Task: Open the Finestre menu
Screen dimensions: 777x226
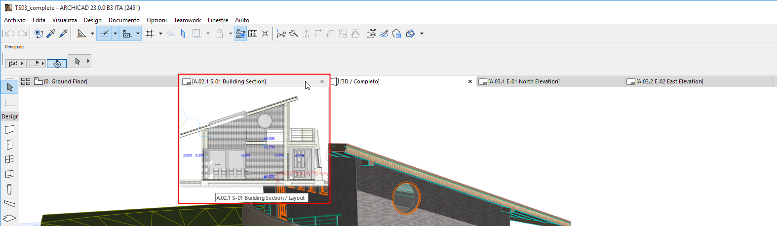Action: click(x=218, y=20)
